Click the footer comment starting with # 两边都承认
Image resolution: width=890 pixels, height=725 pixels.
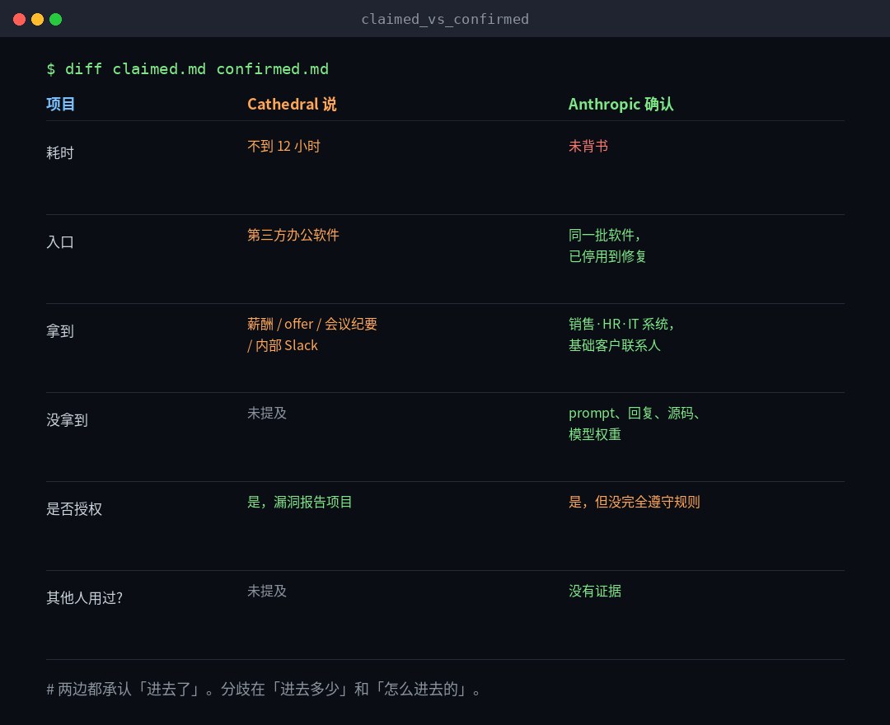(264, 690)
